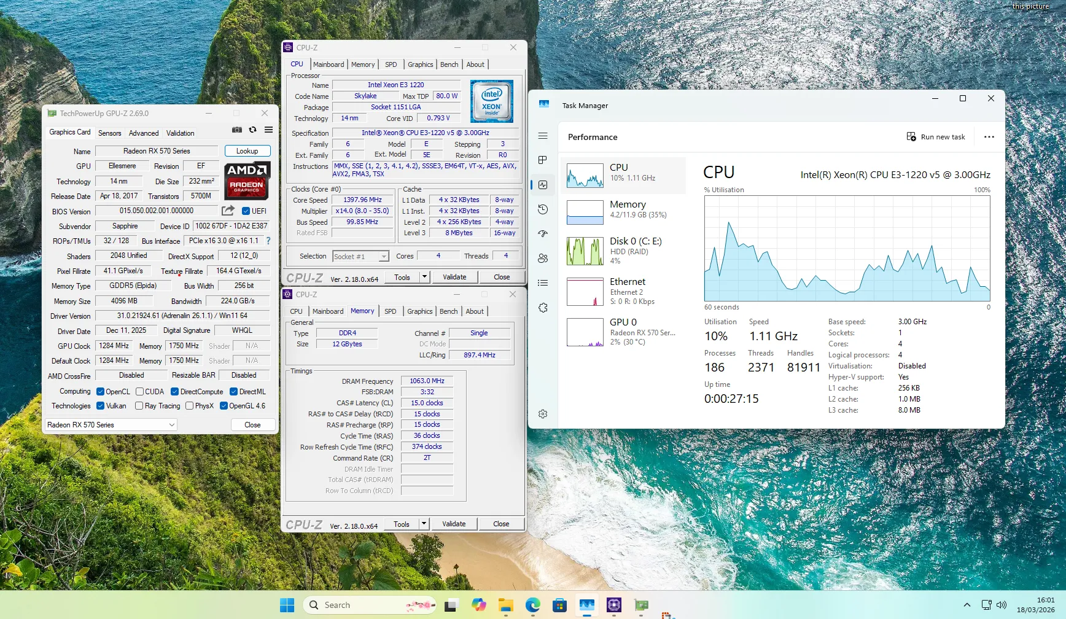Open Task Manager Settings gear icon
This screenshot has width=1066, height=619.
click(543, 414)
